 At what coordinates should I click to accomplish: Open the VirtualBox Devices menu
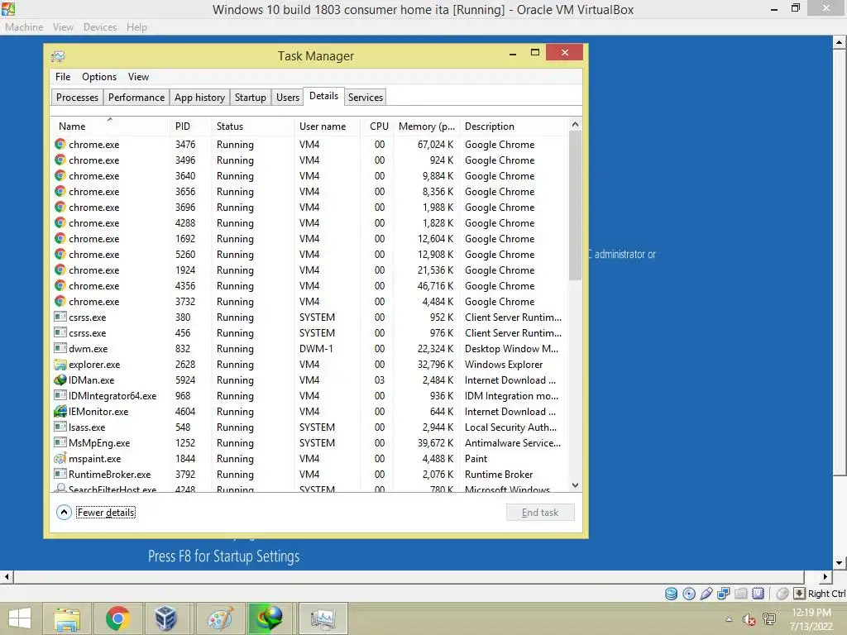tap(100, 27)
